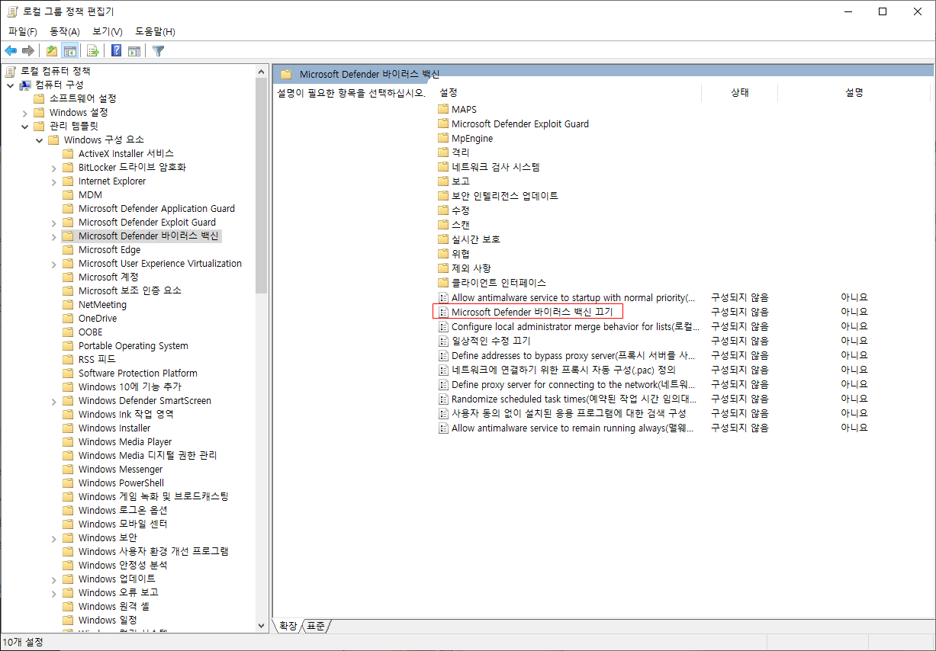Select Allow antimalware service to startup policy
The image size is (936, 651).
pyautogui.click(x=573, y=297)
